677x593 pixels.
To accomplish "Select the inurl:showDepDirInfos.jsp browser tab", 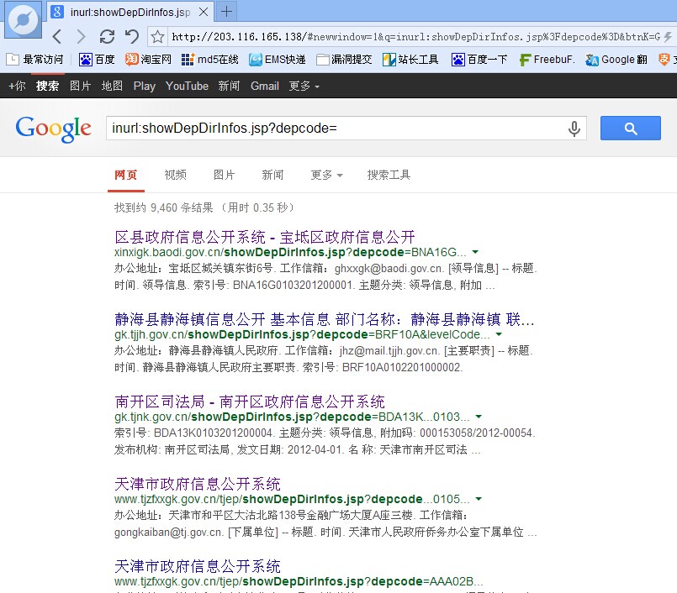I will click(x=130, y=12).
